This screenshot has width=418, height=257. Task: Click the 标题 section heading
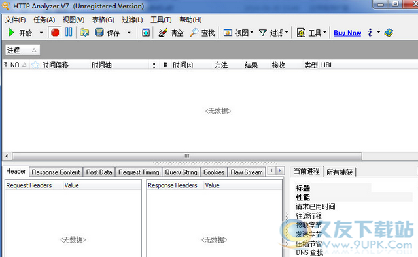[303, 188]
